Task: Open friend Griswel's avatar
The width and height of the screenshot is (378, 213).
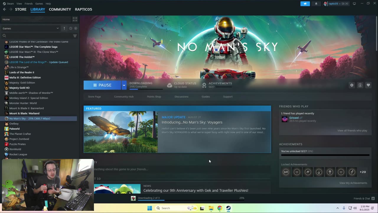Action: [x=285, y=119]
